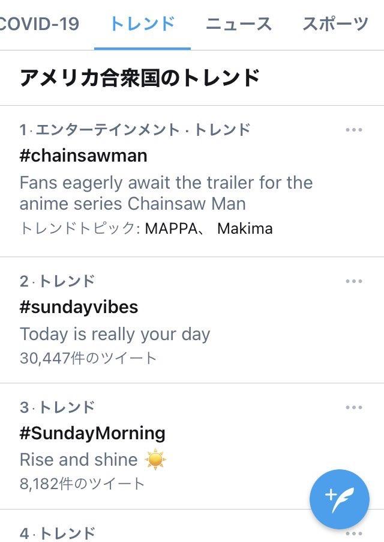Screen dimensions: 384x542
Task: Tap the 'Today is really your day' description
Action: tap(115, 334)
